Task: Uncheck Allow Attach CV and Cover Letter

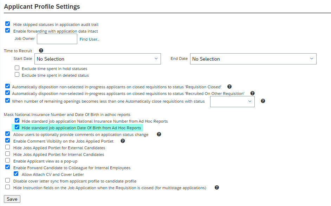Action: tap(16, 174)
